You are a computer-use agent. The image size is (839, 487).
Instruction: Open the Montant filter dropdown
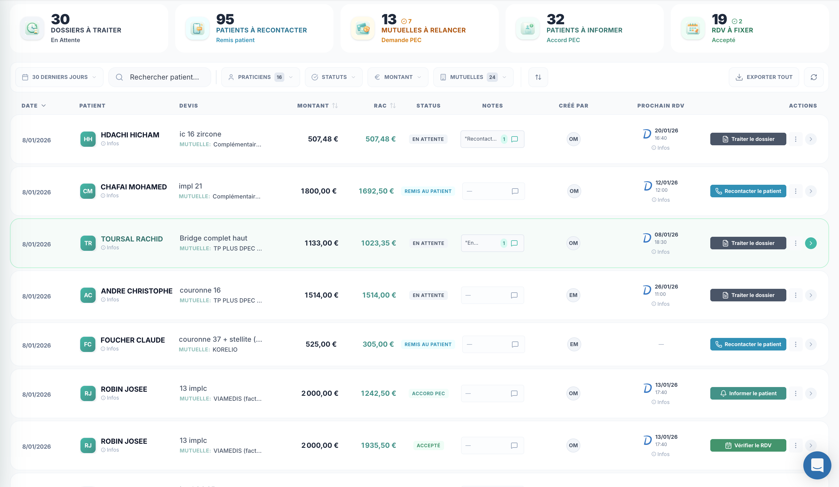point(398,77)
